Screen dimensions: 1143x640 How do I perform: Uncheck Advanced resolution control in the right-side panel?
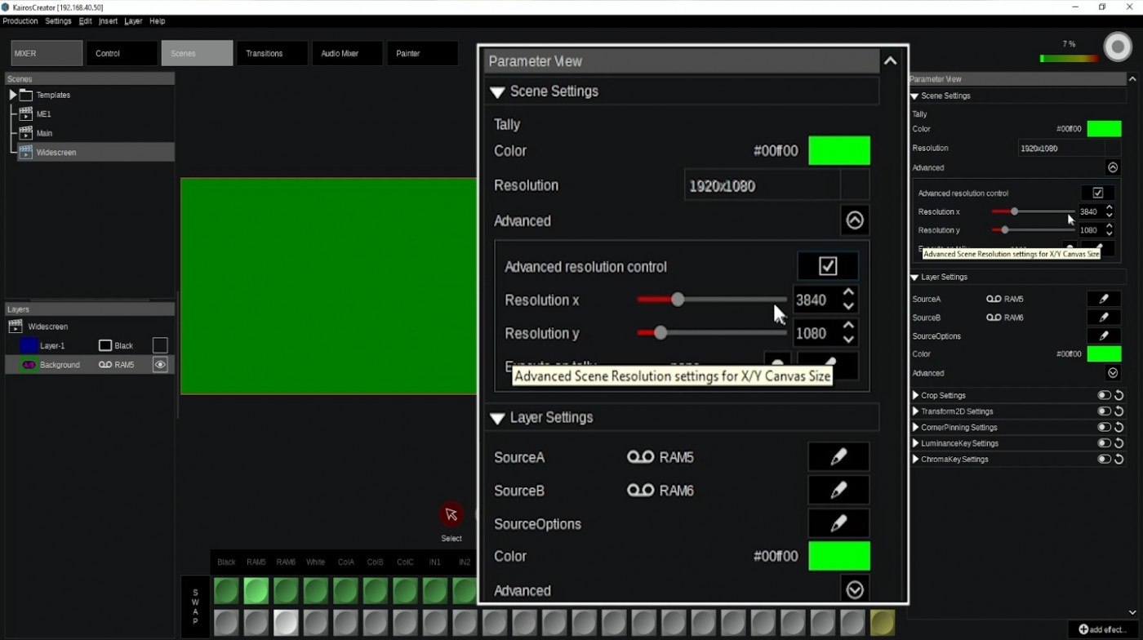pyautogui.click(x=1098, y=193)
